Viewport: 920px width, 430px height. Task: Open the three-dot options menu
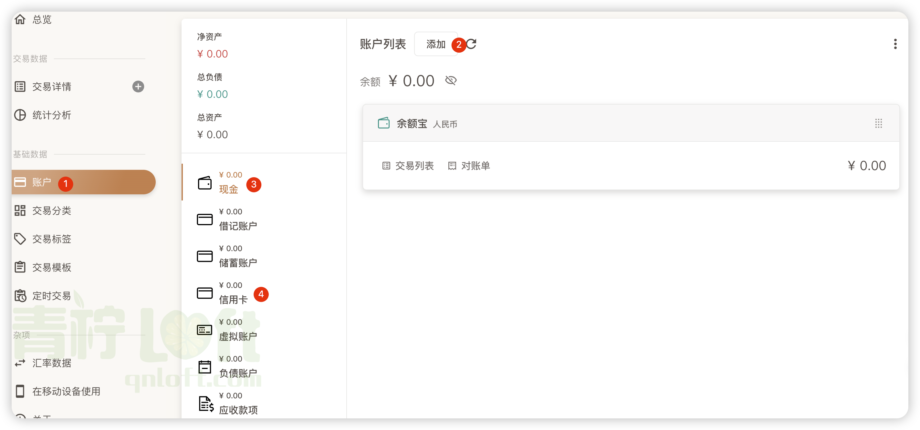895,44
